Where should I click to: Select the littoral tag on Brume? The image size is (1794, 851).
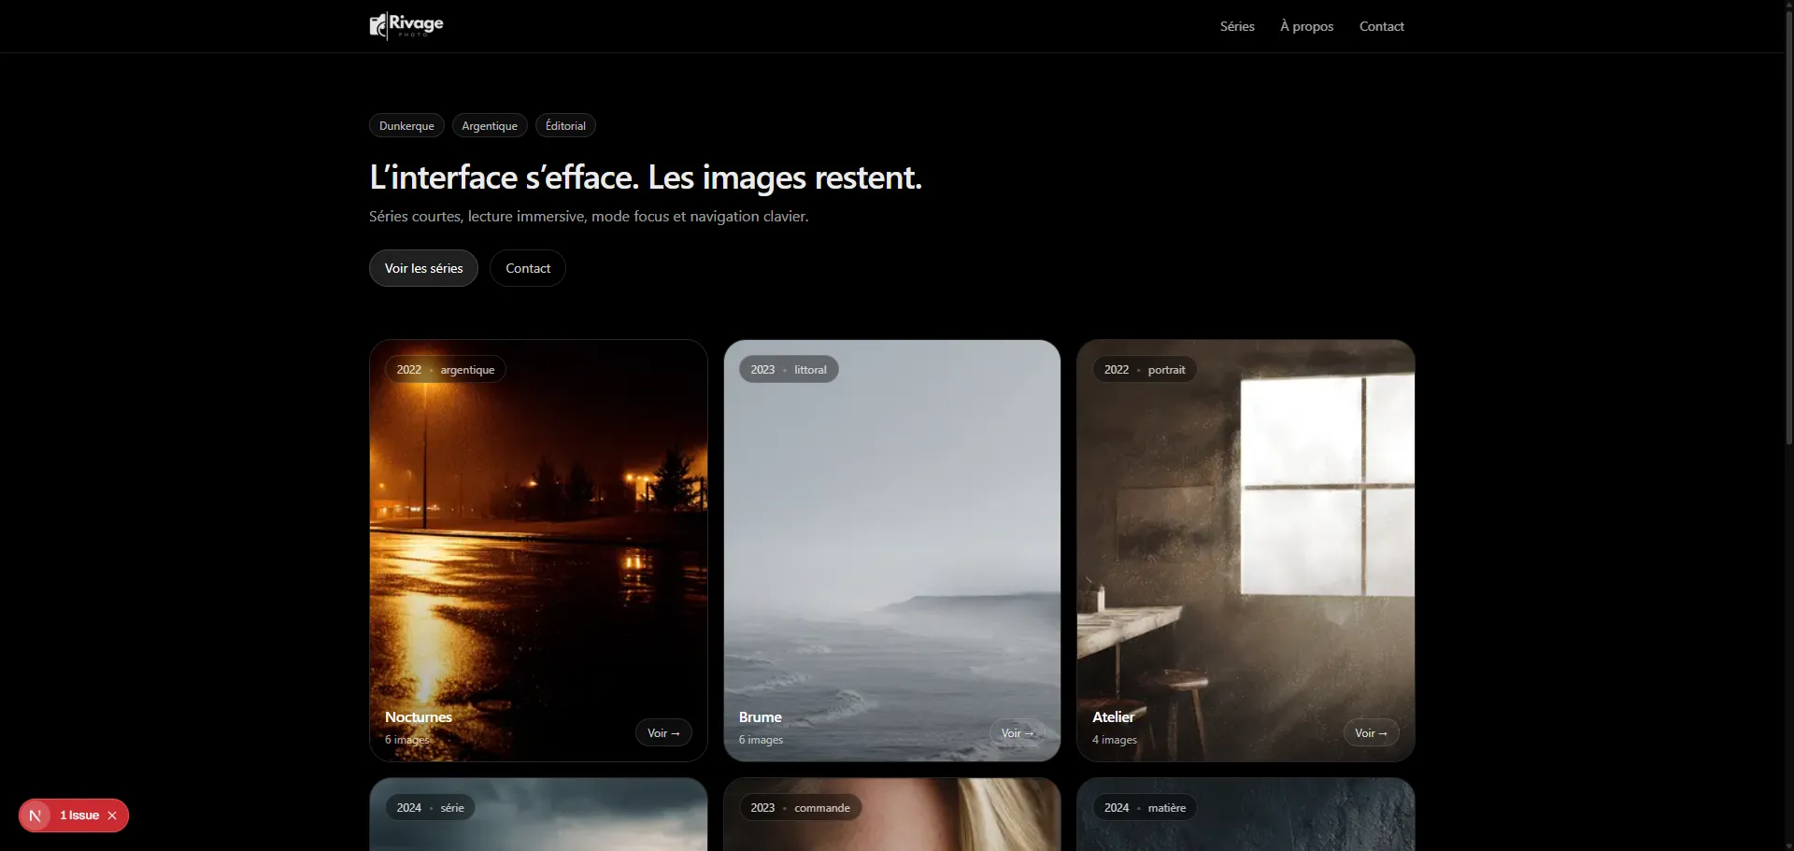(x=809, y=369)
